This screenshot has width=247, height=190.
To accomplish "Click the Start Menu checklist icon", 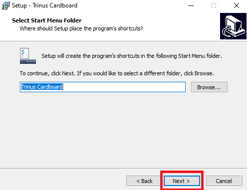I will (x=28, y=56).
